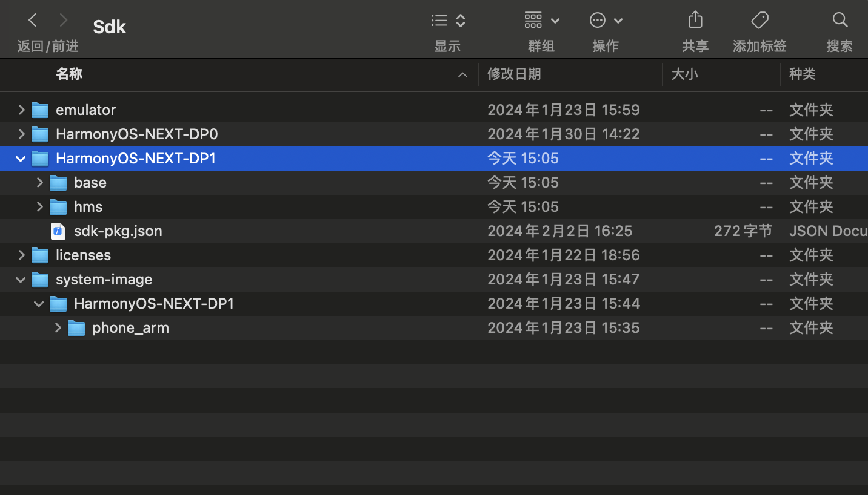Click the Add Tags (添加标签) icon

pos(760,21)
